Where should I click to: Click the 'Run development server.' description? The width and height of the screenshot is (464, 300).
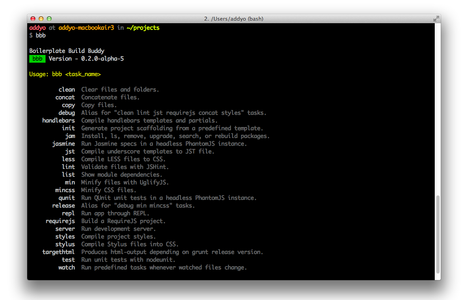coord(118,229)
